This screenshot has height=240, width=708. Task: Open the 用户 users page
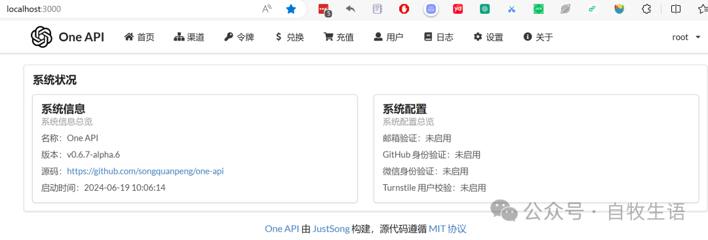click(x=388, y=37)
